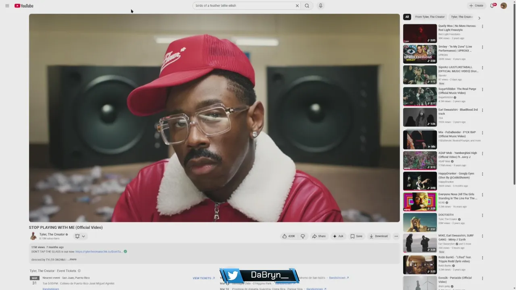Open Robb Bank$ Lifted lyric video title
Screen dimensions: 516x290
tap(455, 259)
